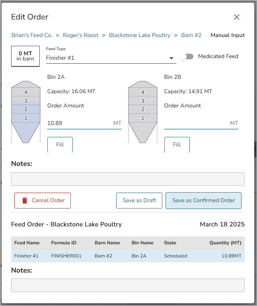
Task: Click the Bin 2A silo graphic
Action: [26, 112]
